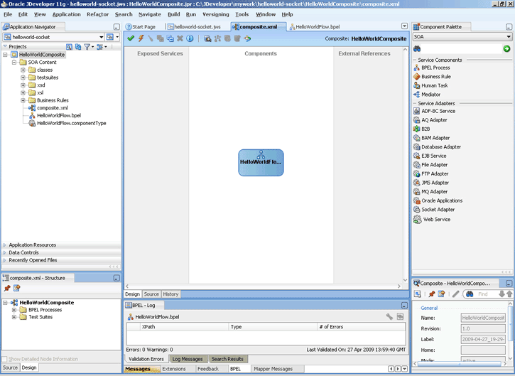Select Human Task component

(x=430, y=85)
